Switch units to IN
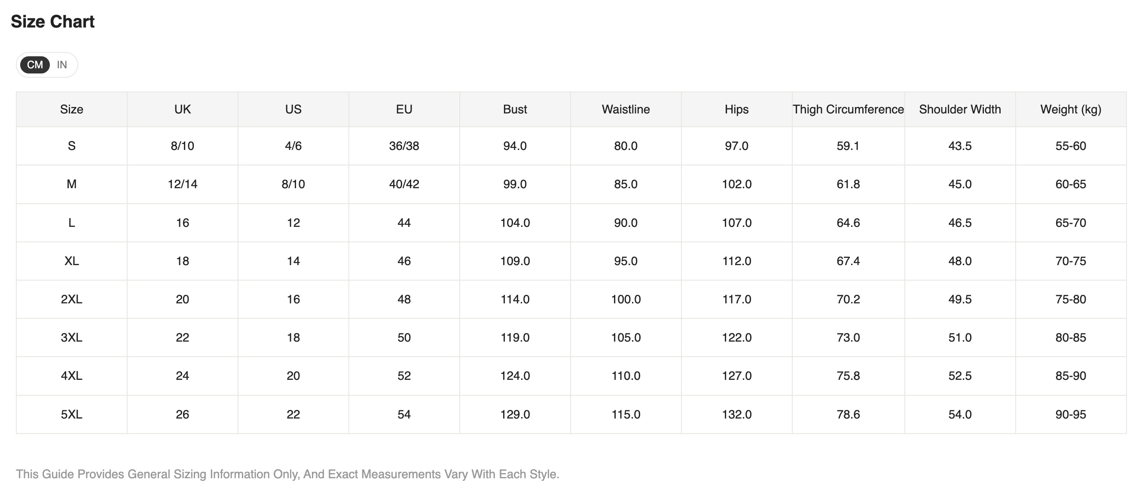Image resolution: width=1142 pixels, height=495 pixels. [x=62, y=65]
